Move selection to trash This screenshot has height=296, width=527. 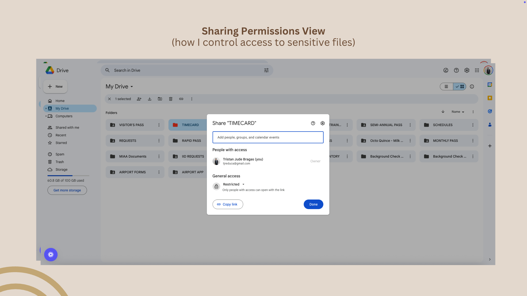(170, 99)
